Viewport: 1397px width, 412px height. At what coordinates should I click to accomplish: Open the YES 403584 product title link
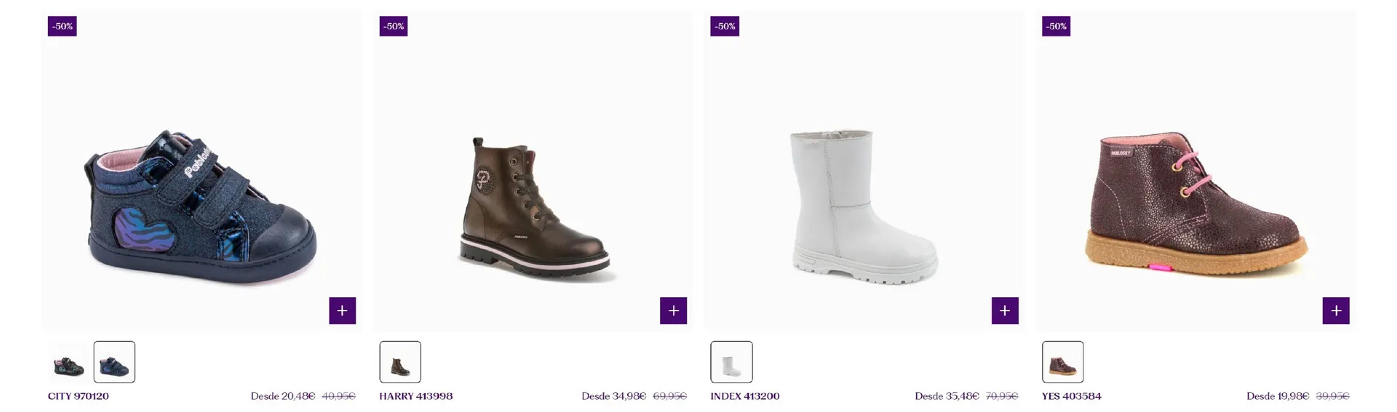coord(1072,396)
